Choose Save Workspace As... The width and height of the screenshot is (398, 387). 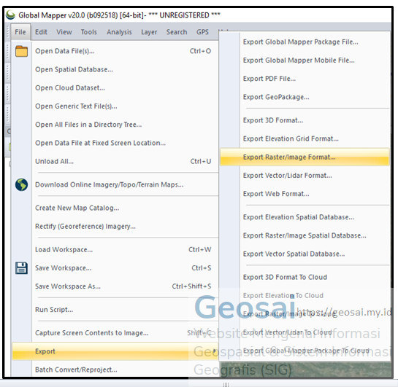click(115, 286)
